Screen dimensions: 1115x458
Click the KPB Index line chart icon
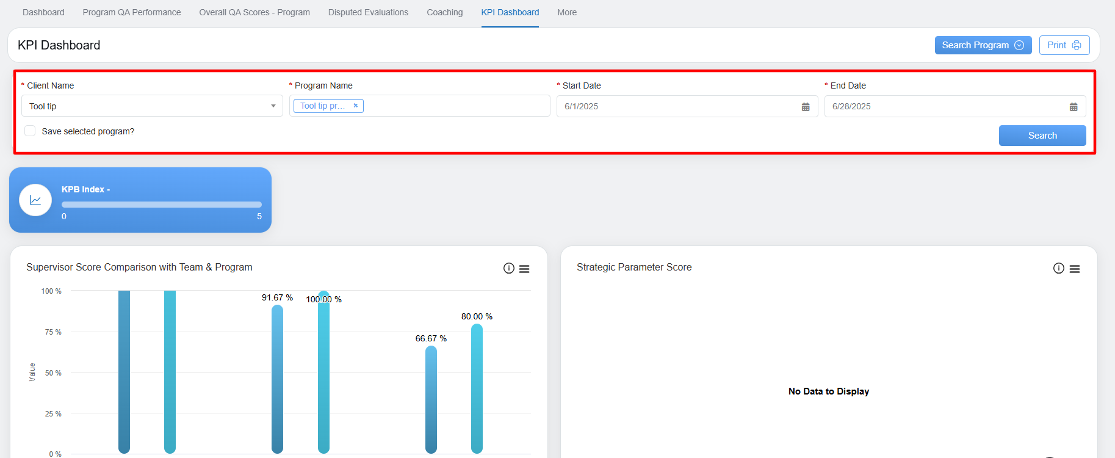coord(35,200)
